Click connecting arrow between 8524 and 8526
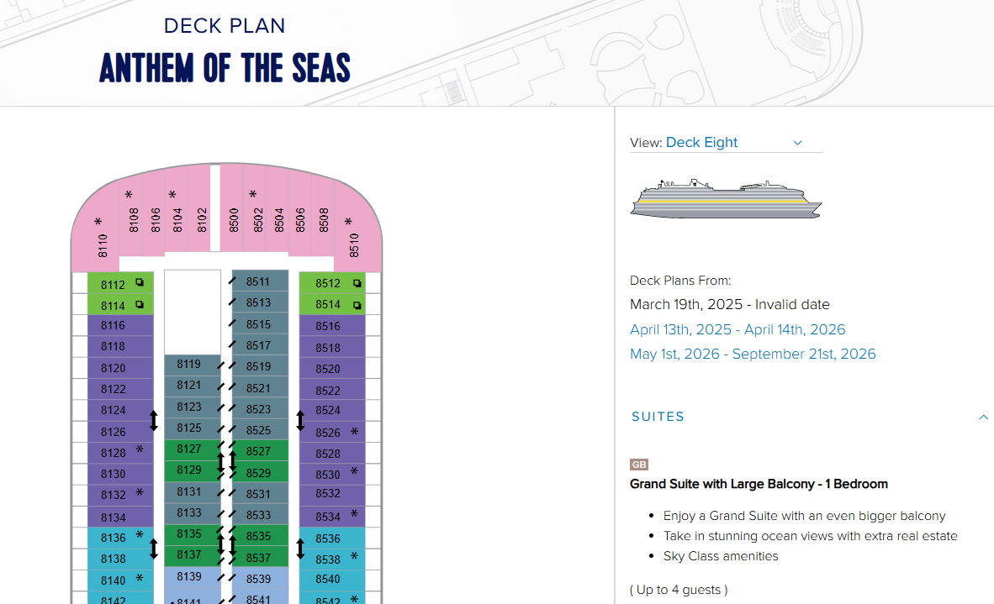 (x=300, y=420)
